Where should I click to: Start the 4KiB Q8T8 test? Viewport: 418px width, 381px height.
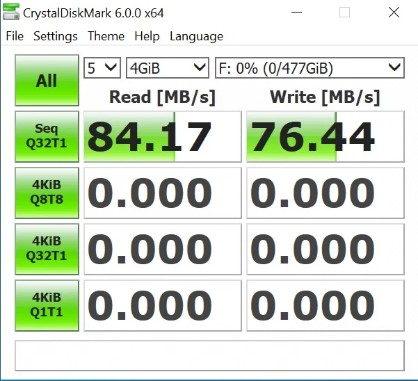47,193
